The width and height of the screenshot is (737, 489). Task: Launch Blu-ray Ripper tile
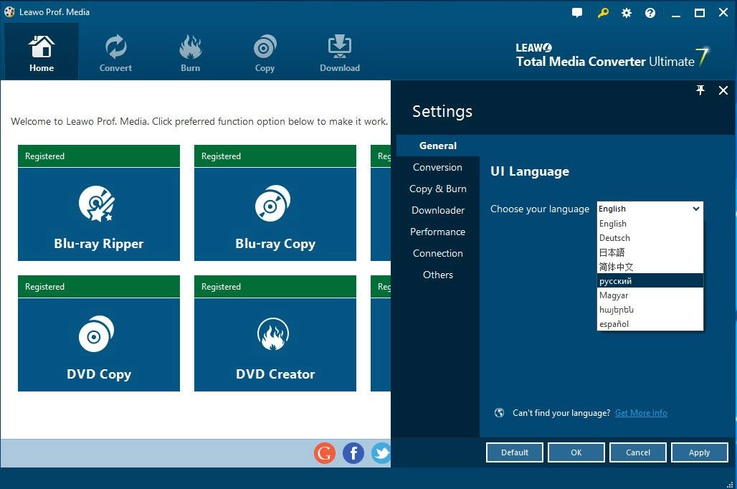pos(99,214)
